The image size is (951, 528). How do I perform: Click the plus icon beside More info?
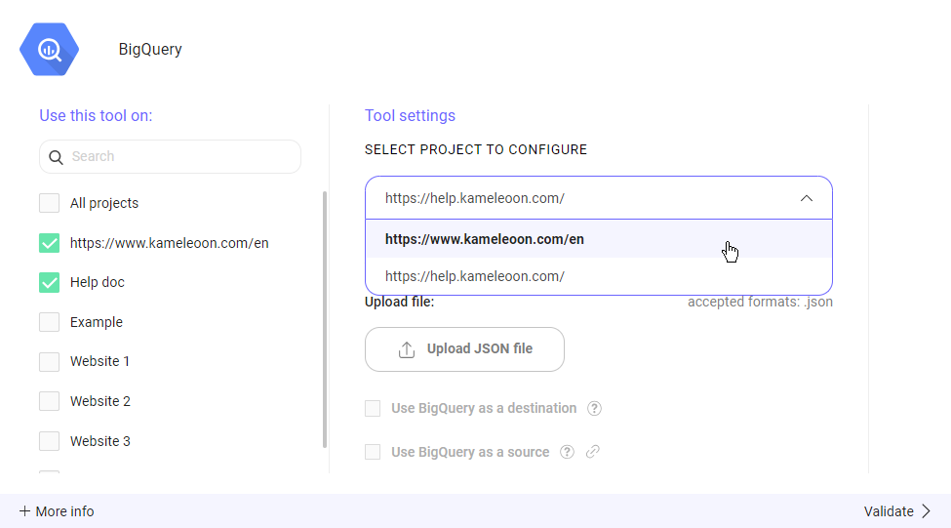point(24,511)
